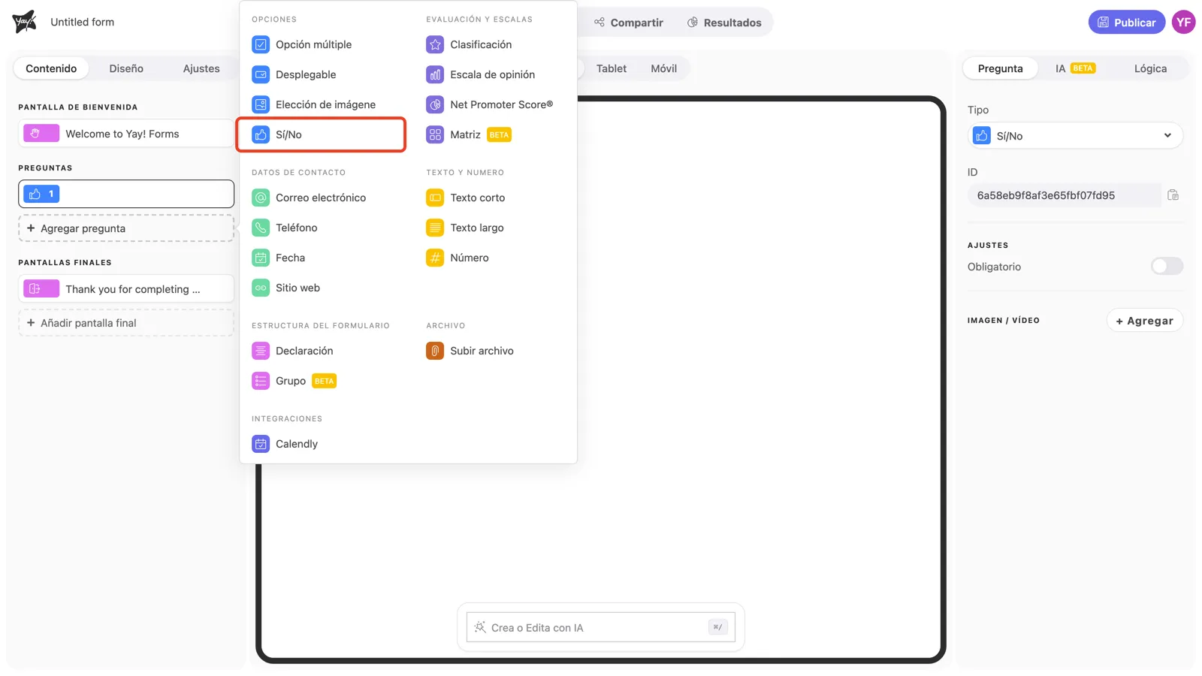
Task: Choose the Número hash icon
Action: pyautogui.click(x=435, y=258)
